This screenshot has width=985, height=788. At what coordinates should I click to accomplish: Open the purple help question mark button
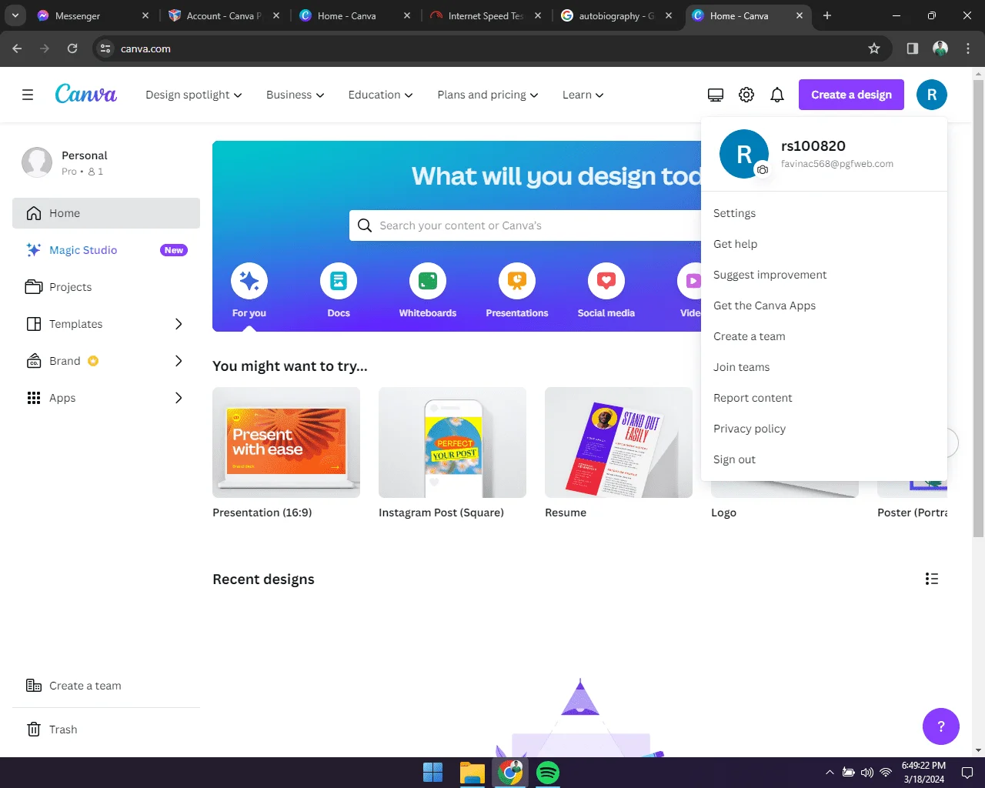coord(941,726)
